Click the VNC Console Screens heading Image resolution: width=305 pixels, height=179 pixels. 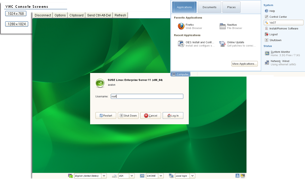tap(27, 7)
